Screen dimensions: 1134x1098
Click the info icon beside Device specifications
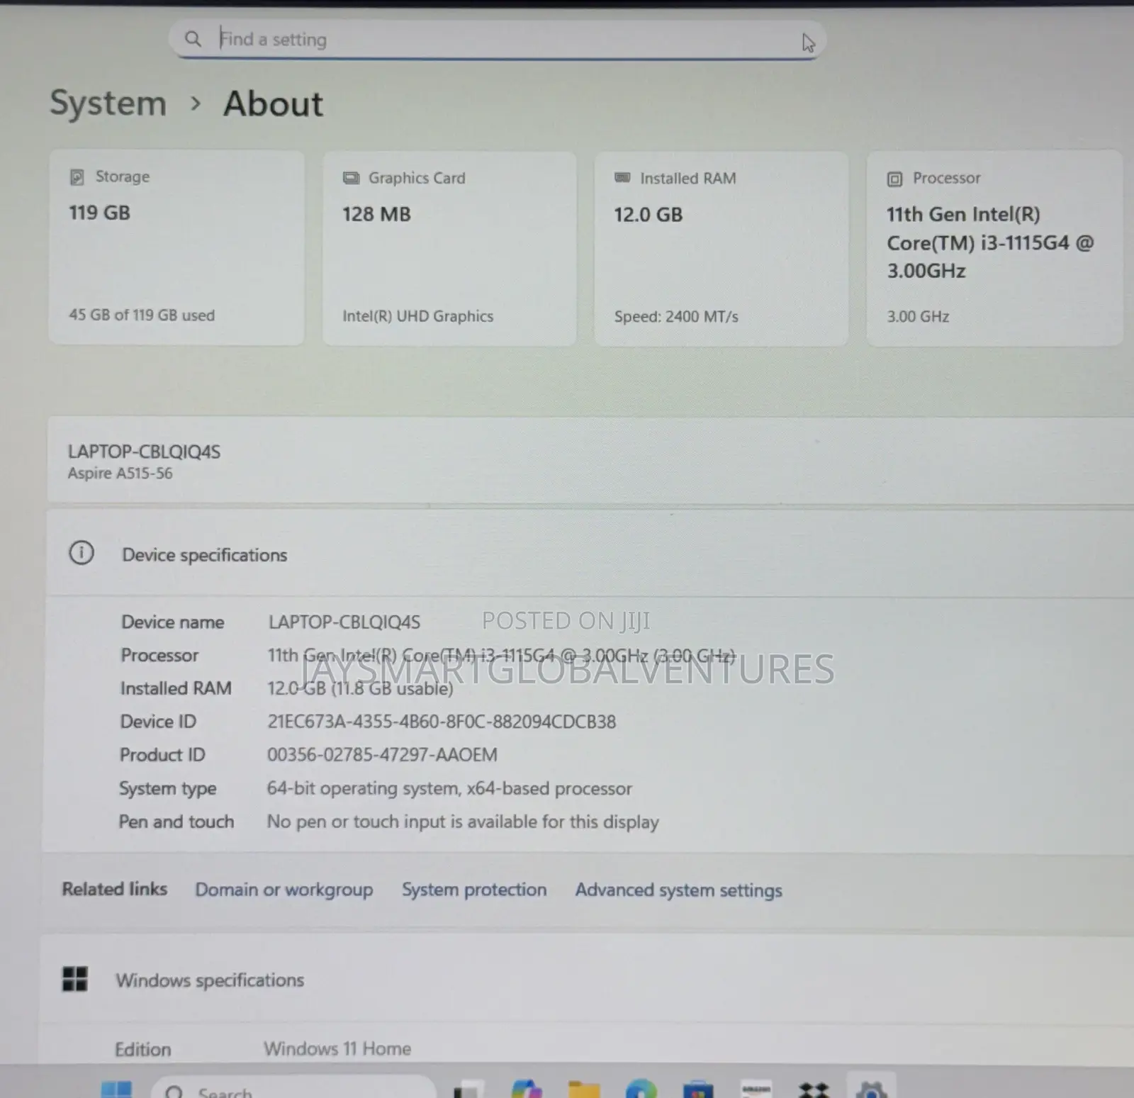[81, 553]
